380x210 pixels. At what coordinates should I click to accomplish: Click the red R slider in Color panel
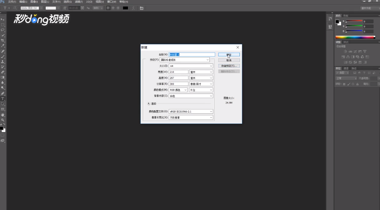pos(354,21)
